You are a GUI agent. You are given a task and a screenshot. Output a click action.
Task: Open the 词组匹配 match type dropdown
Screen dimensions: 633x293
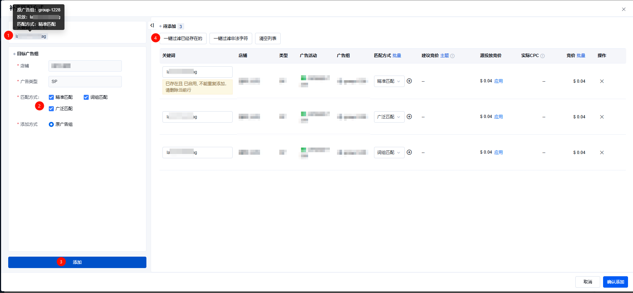pyautogui.click(x=389, y=153)
